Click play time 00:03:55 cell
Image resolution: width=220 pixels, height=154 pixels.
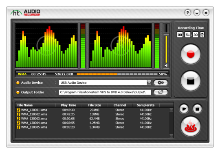(68, 123)
